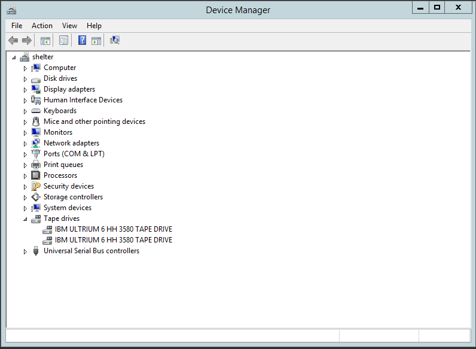Select the first IBM ULTRIUM 6 HH 3580 TAPE DRIVE

[114, 229]
